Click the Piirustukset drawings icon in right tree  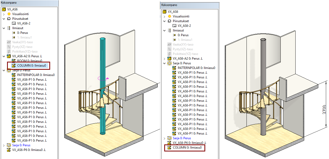click(x=169, y=21)
